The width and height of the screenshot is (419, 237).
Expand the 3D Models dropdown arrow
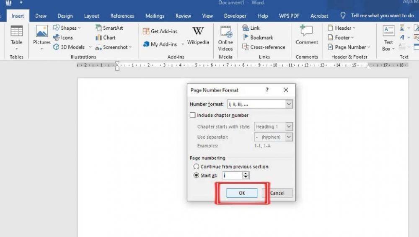(x=90, y=47)
